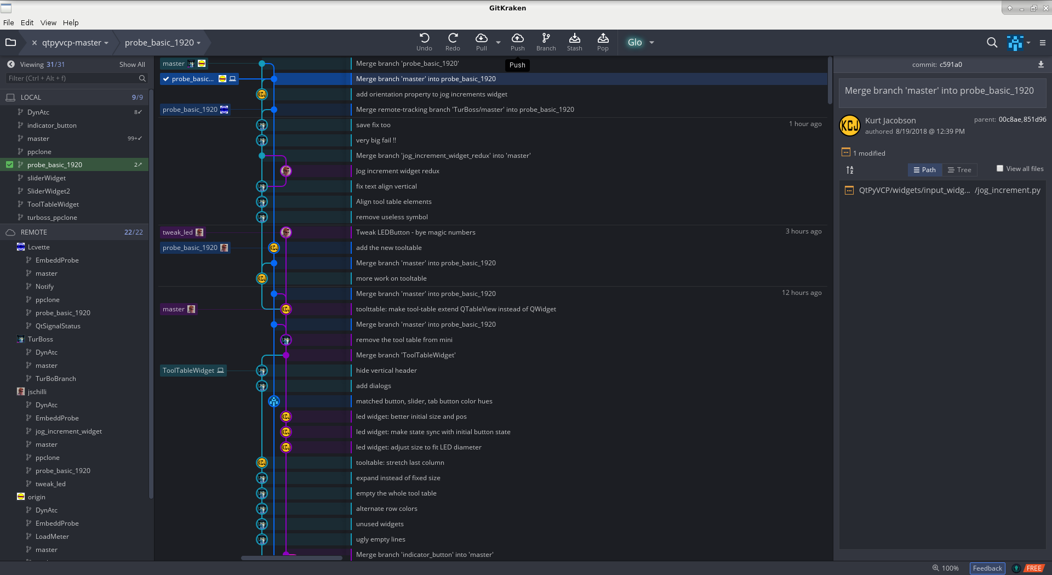
Task: Close the qtpyvcp-master repo tab
Action: (35, 43)
